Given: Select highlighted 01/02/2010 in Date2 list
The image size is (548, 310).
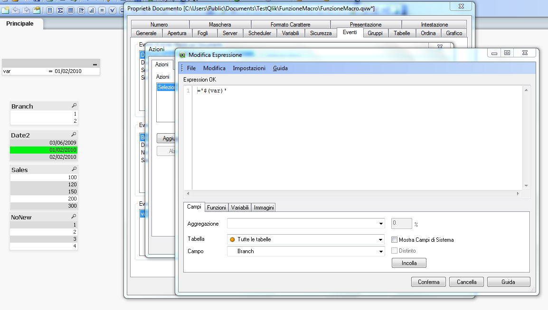Looking at the screenshot, I should pos(44,150).
